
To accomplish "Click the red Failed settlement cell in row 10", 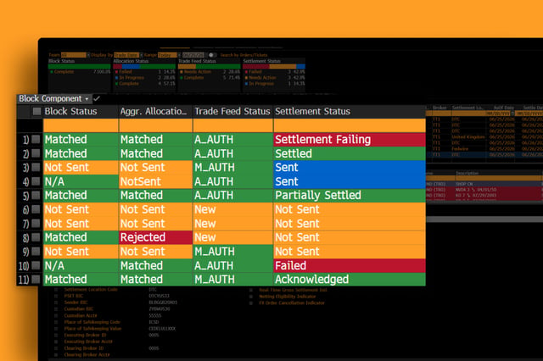I will 350,265.
